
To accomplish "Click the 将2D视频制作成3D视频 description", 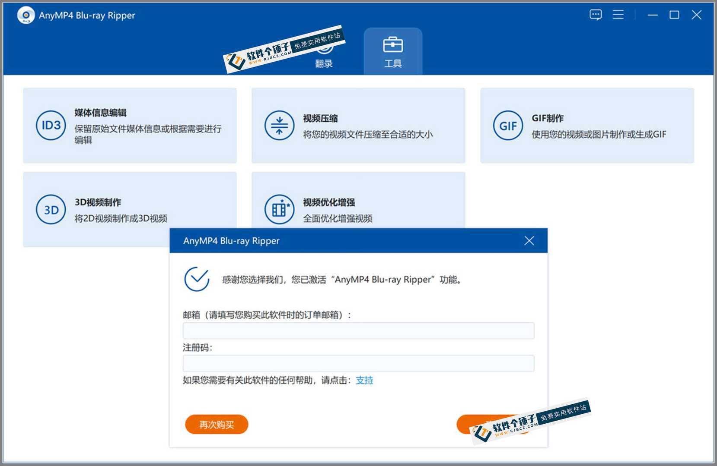I will [121, 218].
